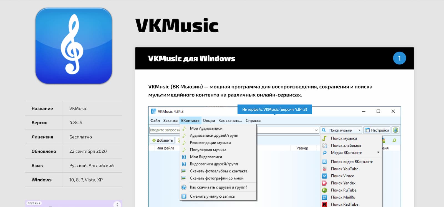
Task: Click the music note icon beside Мои Аудиозаписи
Action: point(184,128)
